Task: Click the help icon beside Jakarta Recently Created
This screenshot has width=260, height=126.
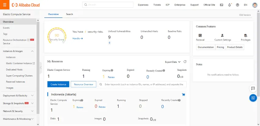Action: [179, 100]
